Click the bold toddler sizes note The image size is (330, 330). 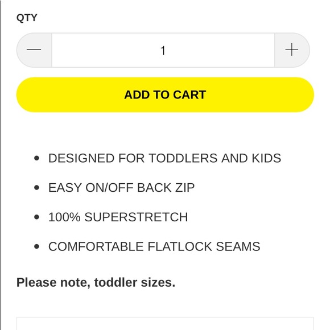click(96, 282)
